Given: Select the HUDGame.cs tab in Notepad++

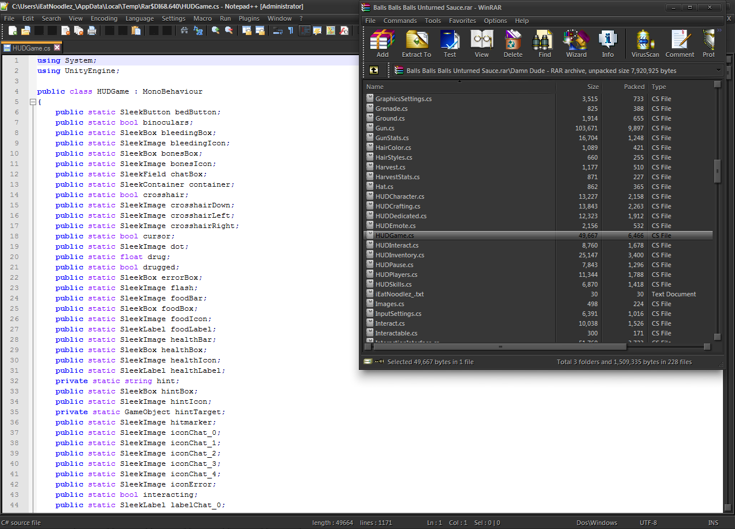Looking at the screenshot, I should click(x=31, y=48).
